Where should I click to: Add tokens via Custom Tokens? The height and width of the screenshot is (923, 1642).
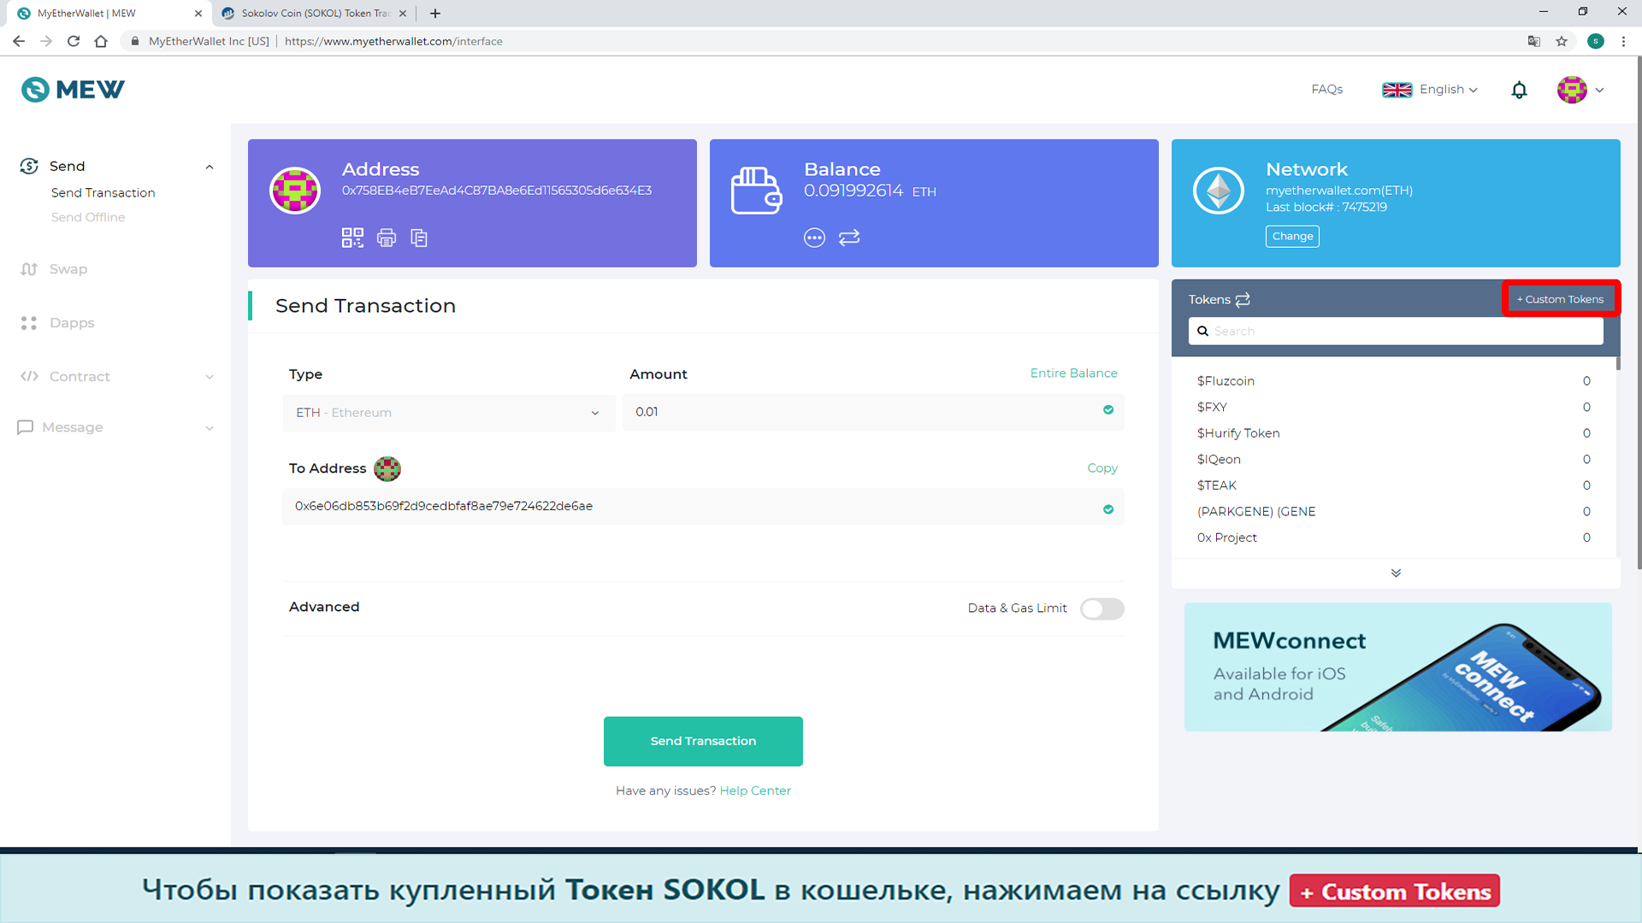coord(1560,299)
